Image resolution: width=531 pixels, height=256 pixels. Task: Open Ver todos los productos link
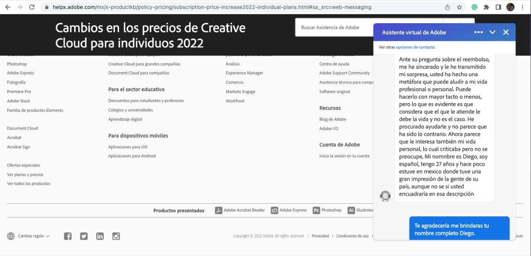coord(29,184)
